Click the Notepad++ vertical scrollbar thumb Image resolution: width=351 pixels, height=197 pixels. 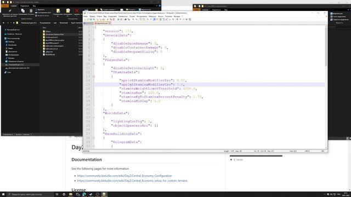click(x=326, y=47)
